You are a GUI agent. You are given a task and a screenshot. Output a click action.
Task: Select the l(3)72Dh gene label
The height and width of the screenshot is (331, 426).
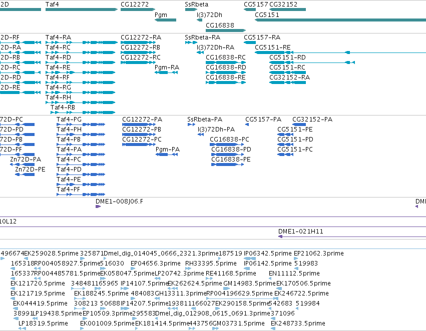click(209, 15)
